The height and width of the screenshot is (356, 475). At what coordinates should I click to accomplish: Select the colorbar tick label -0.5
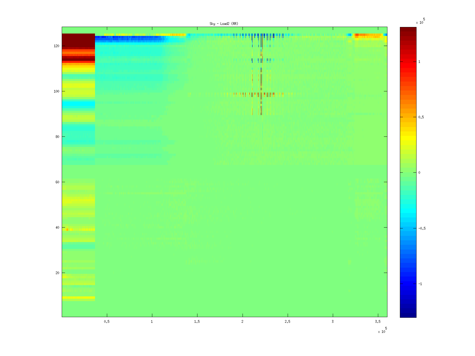(422, 228)
